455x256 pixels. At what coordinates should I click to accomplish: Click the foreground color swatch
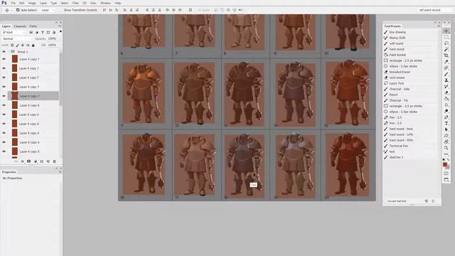click(x=445, y=164)
